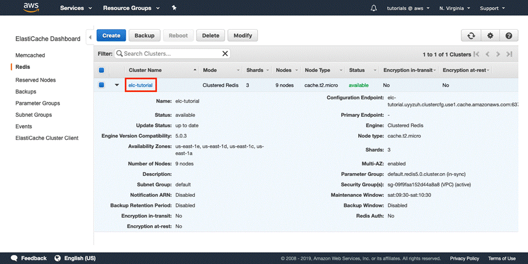Click the AWS logo home icon
This screenshot has width=528, height=264.
tap(32, 8)
